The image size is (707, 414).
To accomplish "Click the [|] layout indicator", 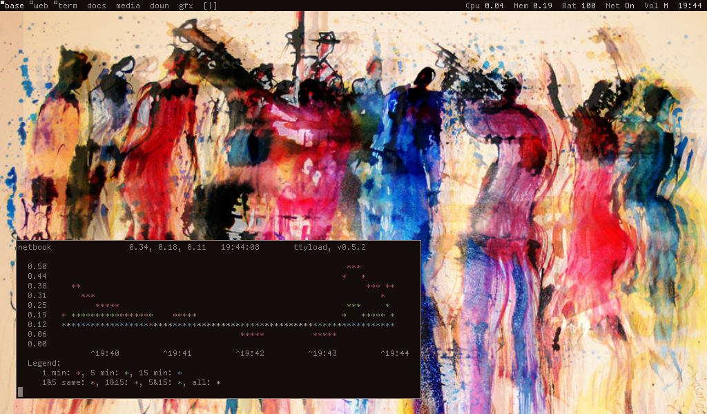I will 210,6.
